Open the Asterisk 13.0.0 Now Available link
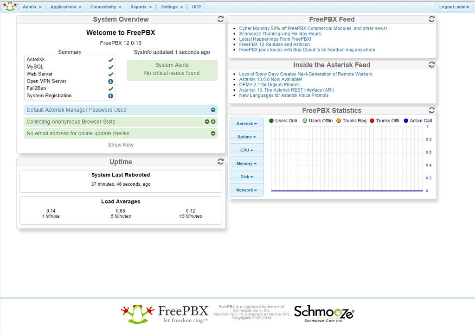The width and height of the screenshot is (475, 334). pos(270,79)
